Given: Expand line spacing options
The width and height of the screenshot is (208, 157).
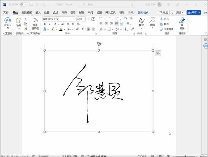Looking at the screenshot, I should [x=128, y=24].
